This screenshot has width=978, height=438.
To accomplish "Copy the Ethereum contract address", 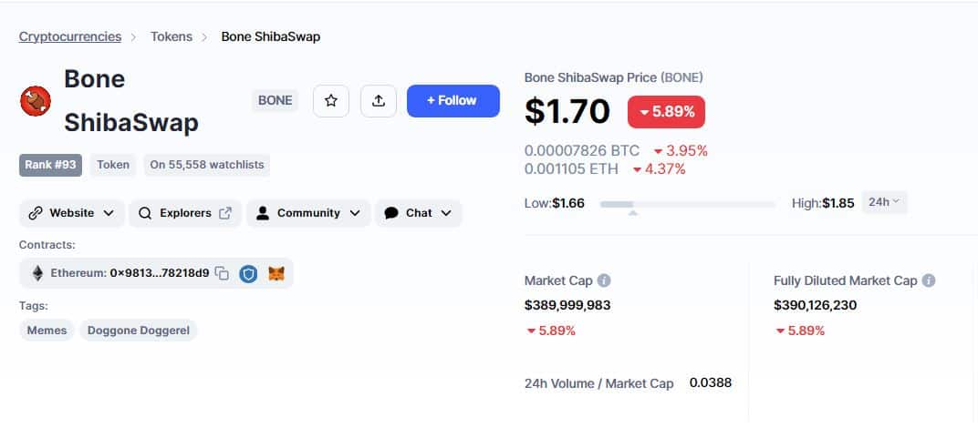I will tap(222, 273).
